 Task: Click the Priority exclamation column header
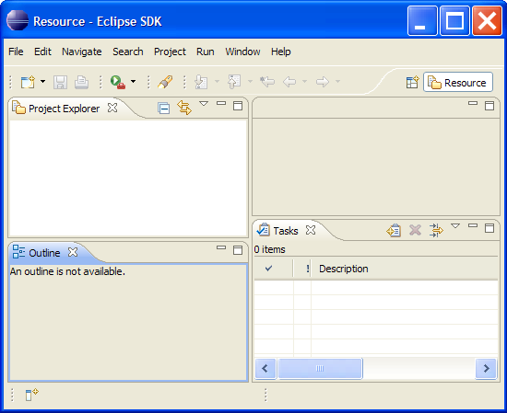point(302,269)
